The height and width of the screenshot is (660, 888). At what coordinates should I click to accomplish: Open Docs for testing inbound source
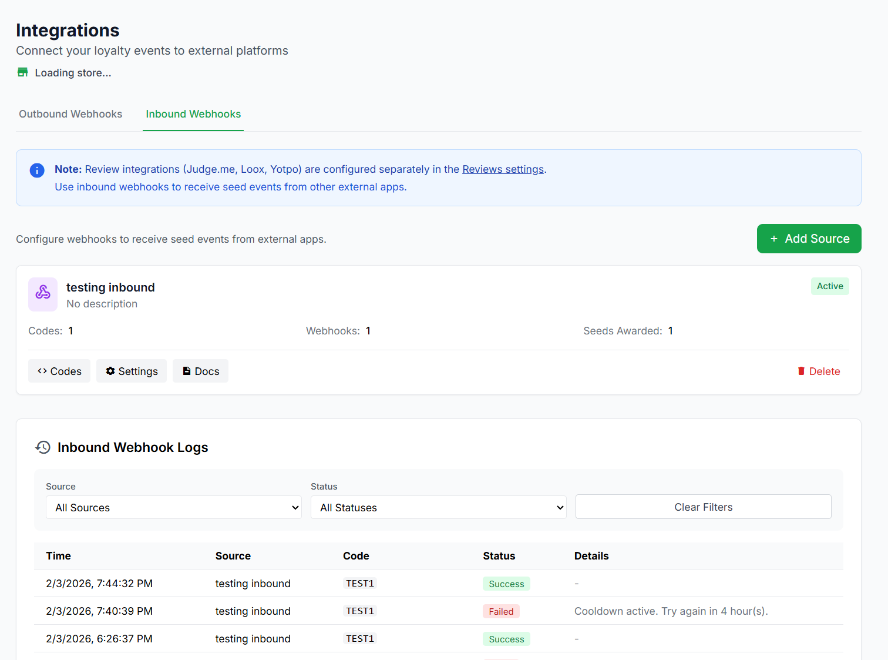coord(200,371)
